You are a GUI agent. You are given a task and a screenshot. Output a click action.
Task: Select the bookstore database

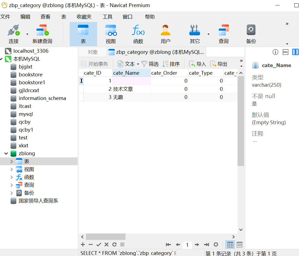point(30,75)
